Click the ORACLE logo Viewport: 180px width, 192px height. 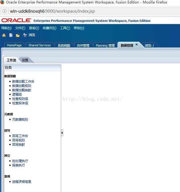[16, 20]
